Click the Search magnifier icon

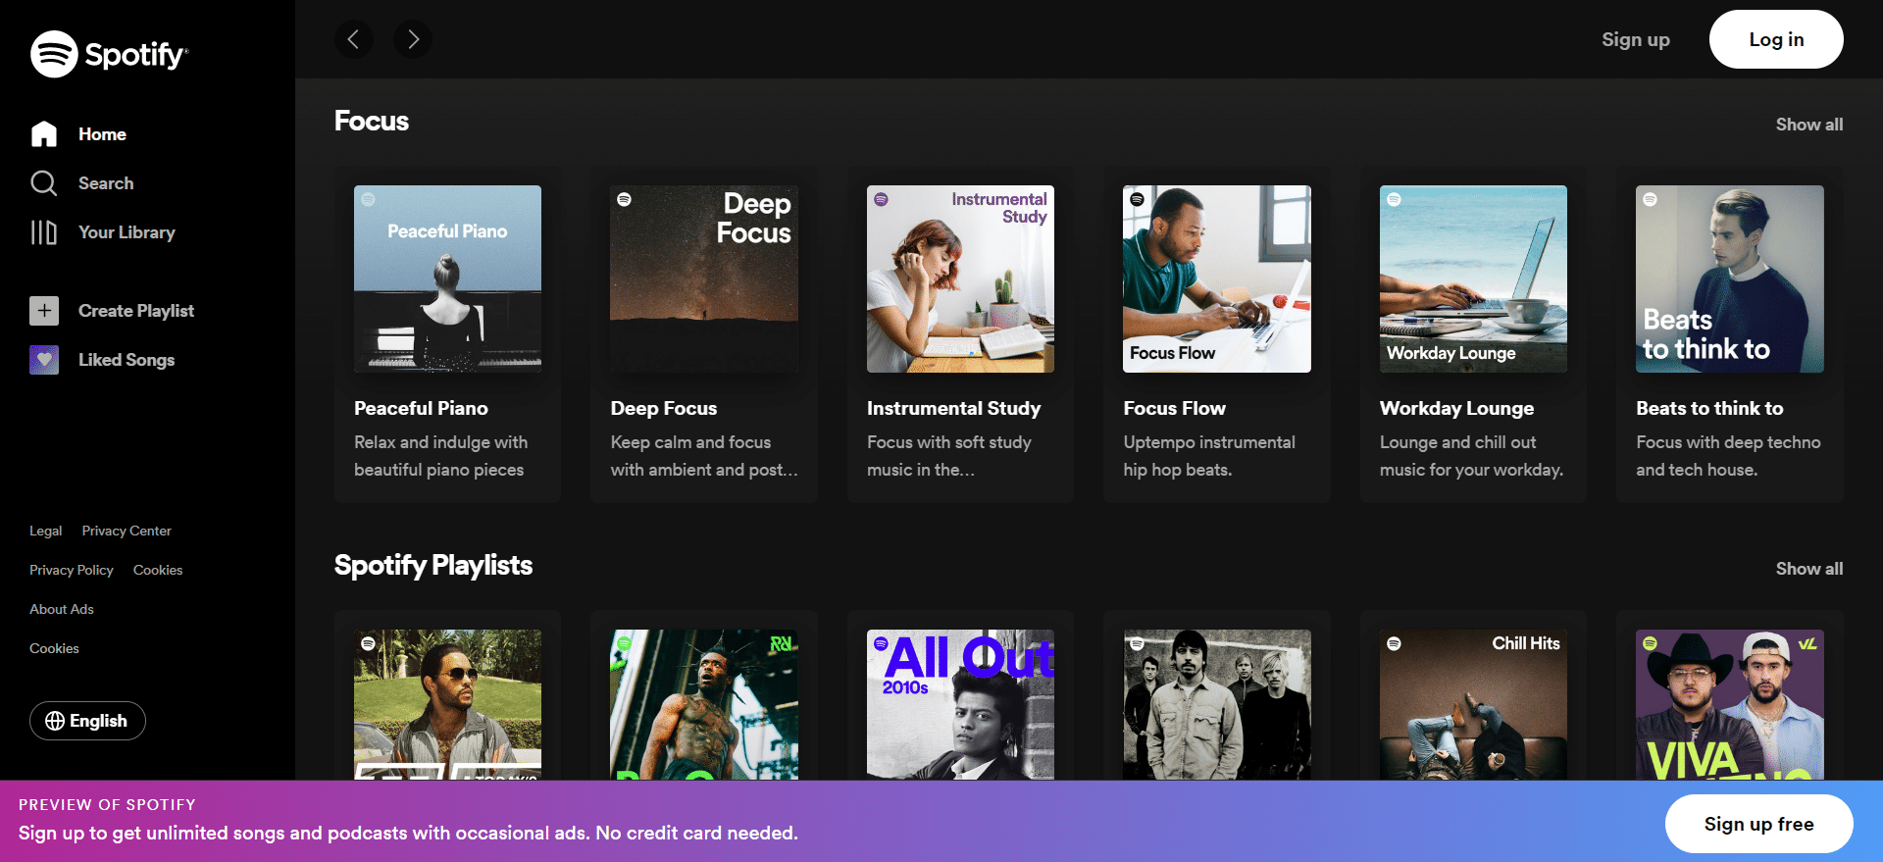[x=44, y=183]
